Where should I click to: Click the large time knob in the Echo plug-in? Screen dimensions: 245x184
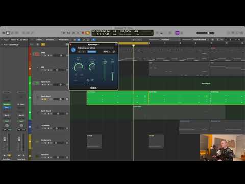tap(79, 67)
